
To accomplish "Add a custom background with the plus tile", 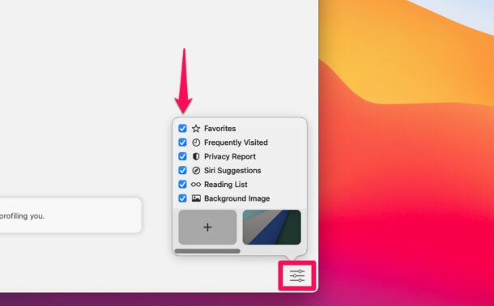I will [207, 227].
